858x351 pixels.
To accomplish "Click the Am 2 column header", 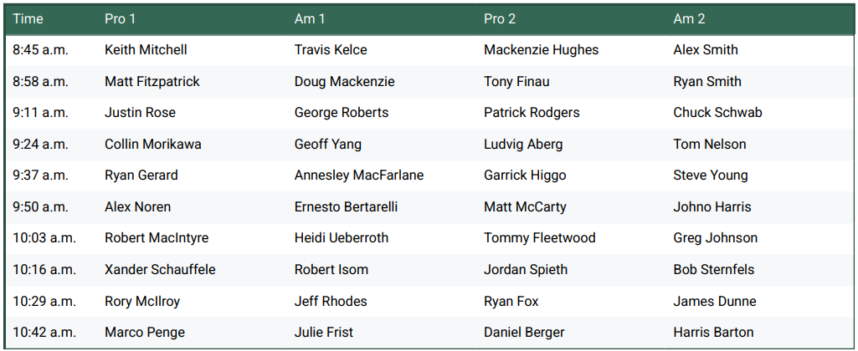I will coord(689,18).
